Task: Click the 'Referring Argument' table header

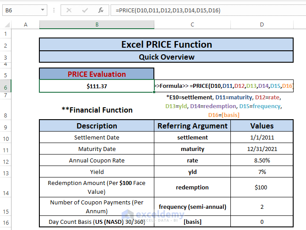Action: click(192, 126)
